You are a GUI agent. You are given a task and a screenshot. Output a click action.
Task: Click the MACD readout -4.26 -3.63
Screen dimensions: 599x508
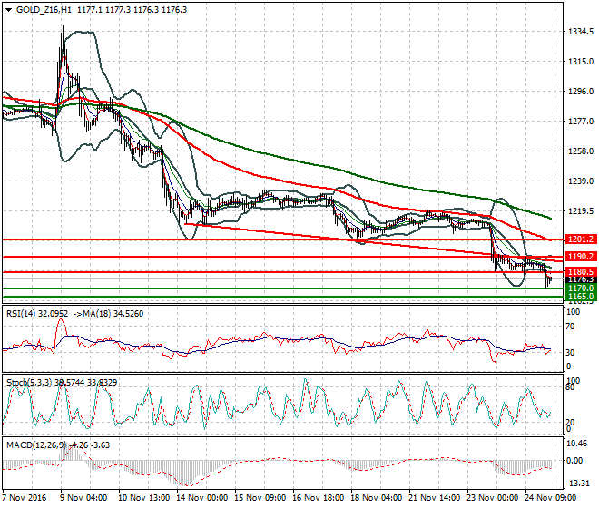pos(91,445)
